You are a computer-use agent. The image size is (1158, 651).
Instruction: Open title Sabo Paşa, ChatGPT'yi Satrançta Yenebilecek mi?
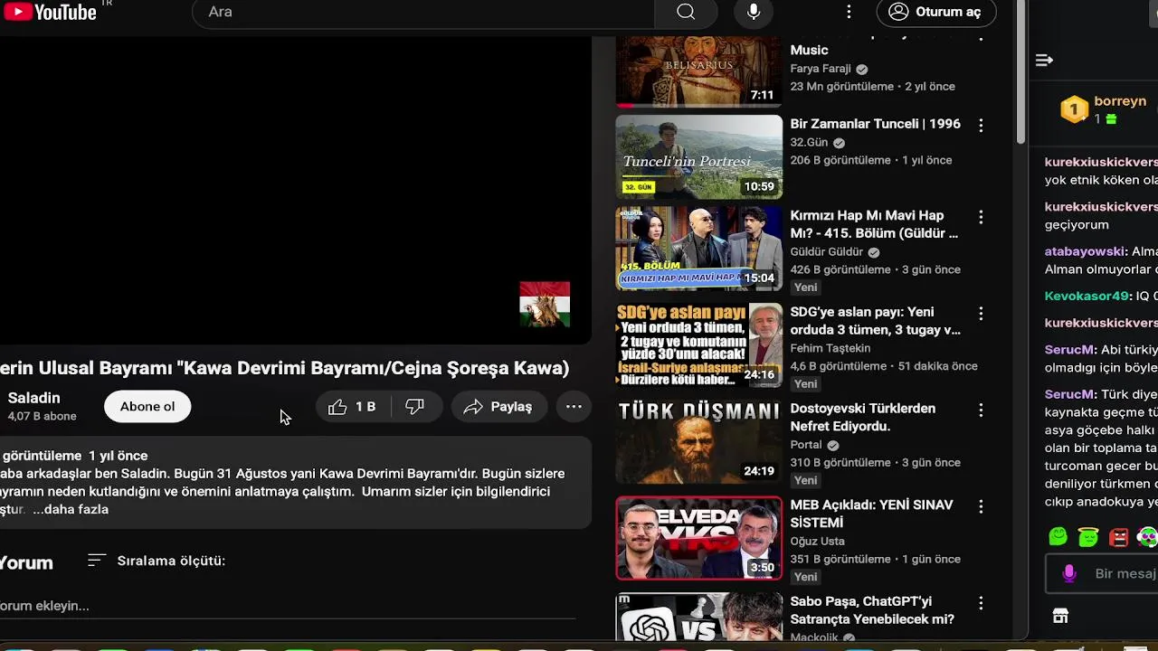(x=872, y=610)
